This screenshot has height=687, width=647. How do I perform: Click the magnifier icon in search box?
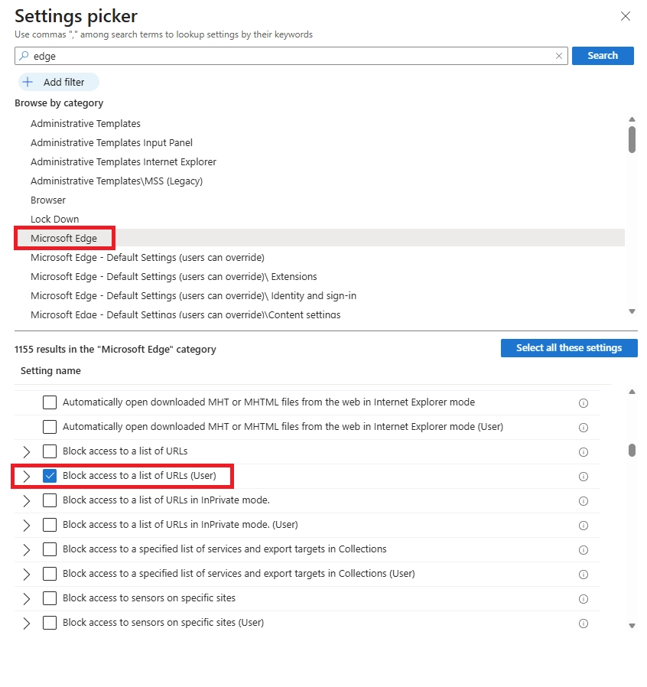point(24,56)
